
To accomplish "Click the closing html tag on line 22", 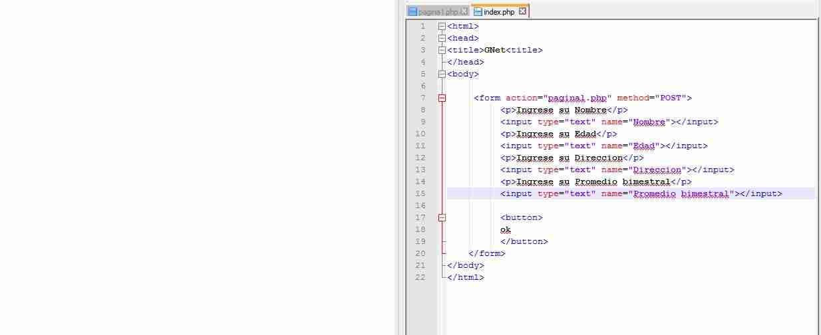I will tap(466, 278).
